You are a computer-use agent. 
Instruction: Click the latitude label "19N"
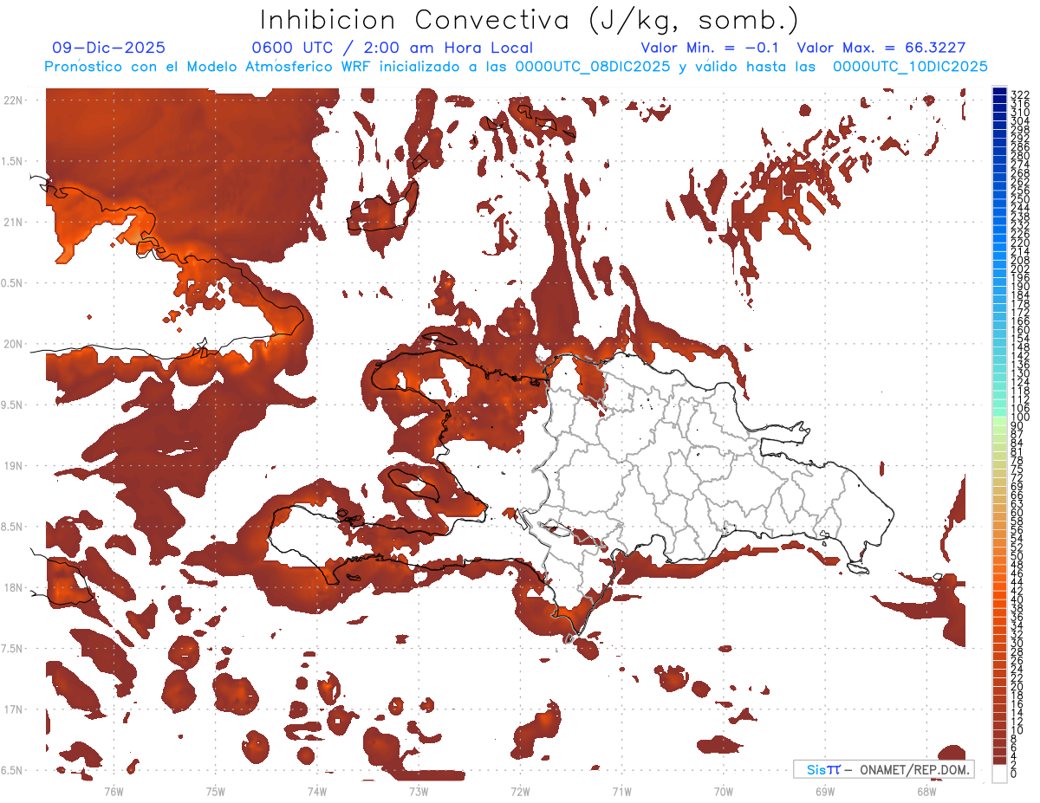(x=13, y=466)
